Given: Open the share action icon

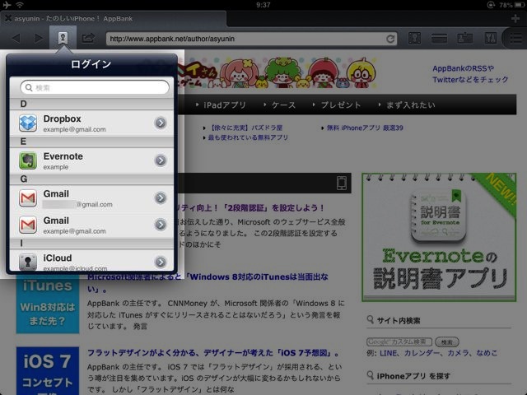Looking at the screenshot, I should point(88,38).
